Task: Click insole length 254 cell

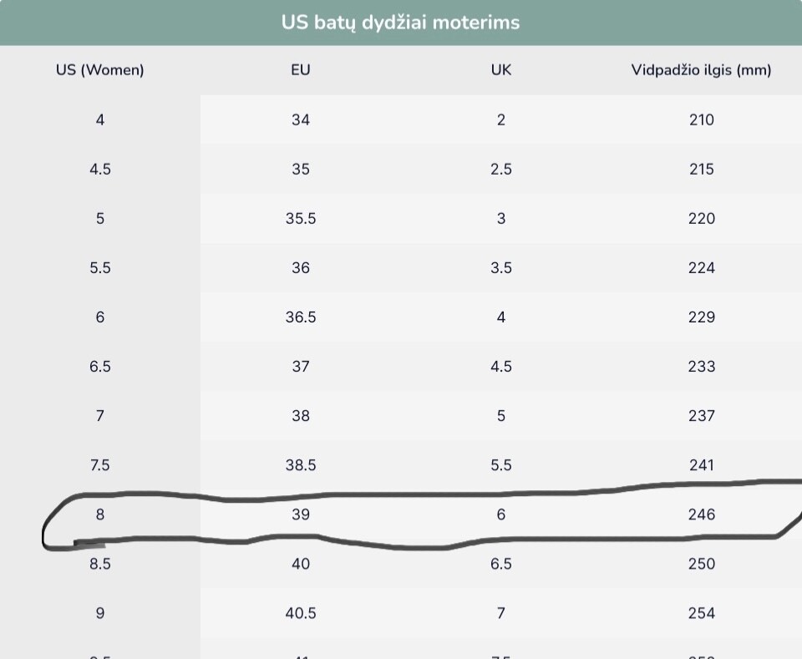Action: [701, 613]
